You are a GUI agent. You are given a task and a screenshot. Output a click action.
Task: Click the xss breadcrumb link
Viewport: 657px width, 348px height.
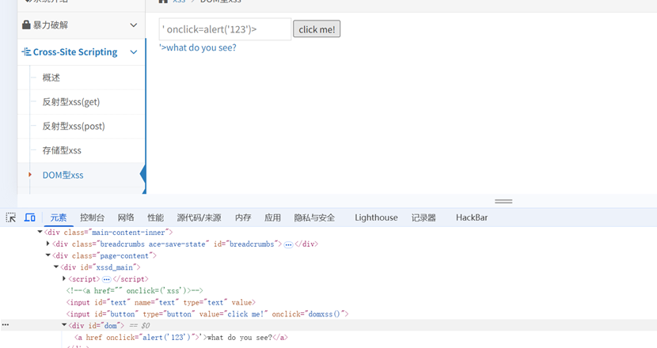click(179, 2)
